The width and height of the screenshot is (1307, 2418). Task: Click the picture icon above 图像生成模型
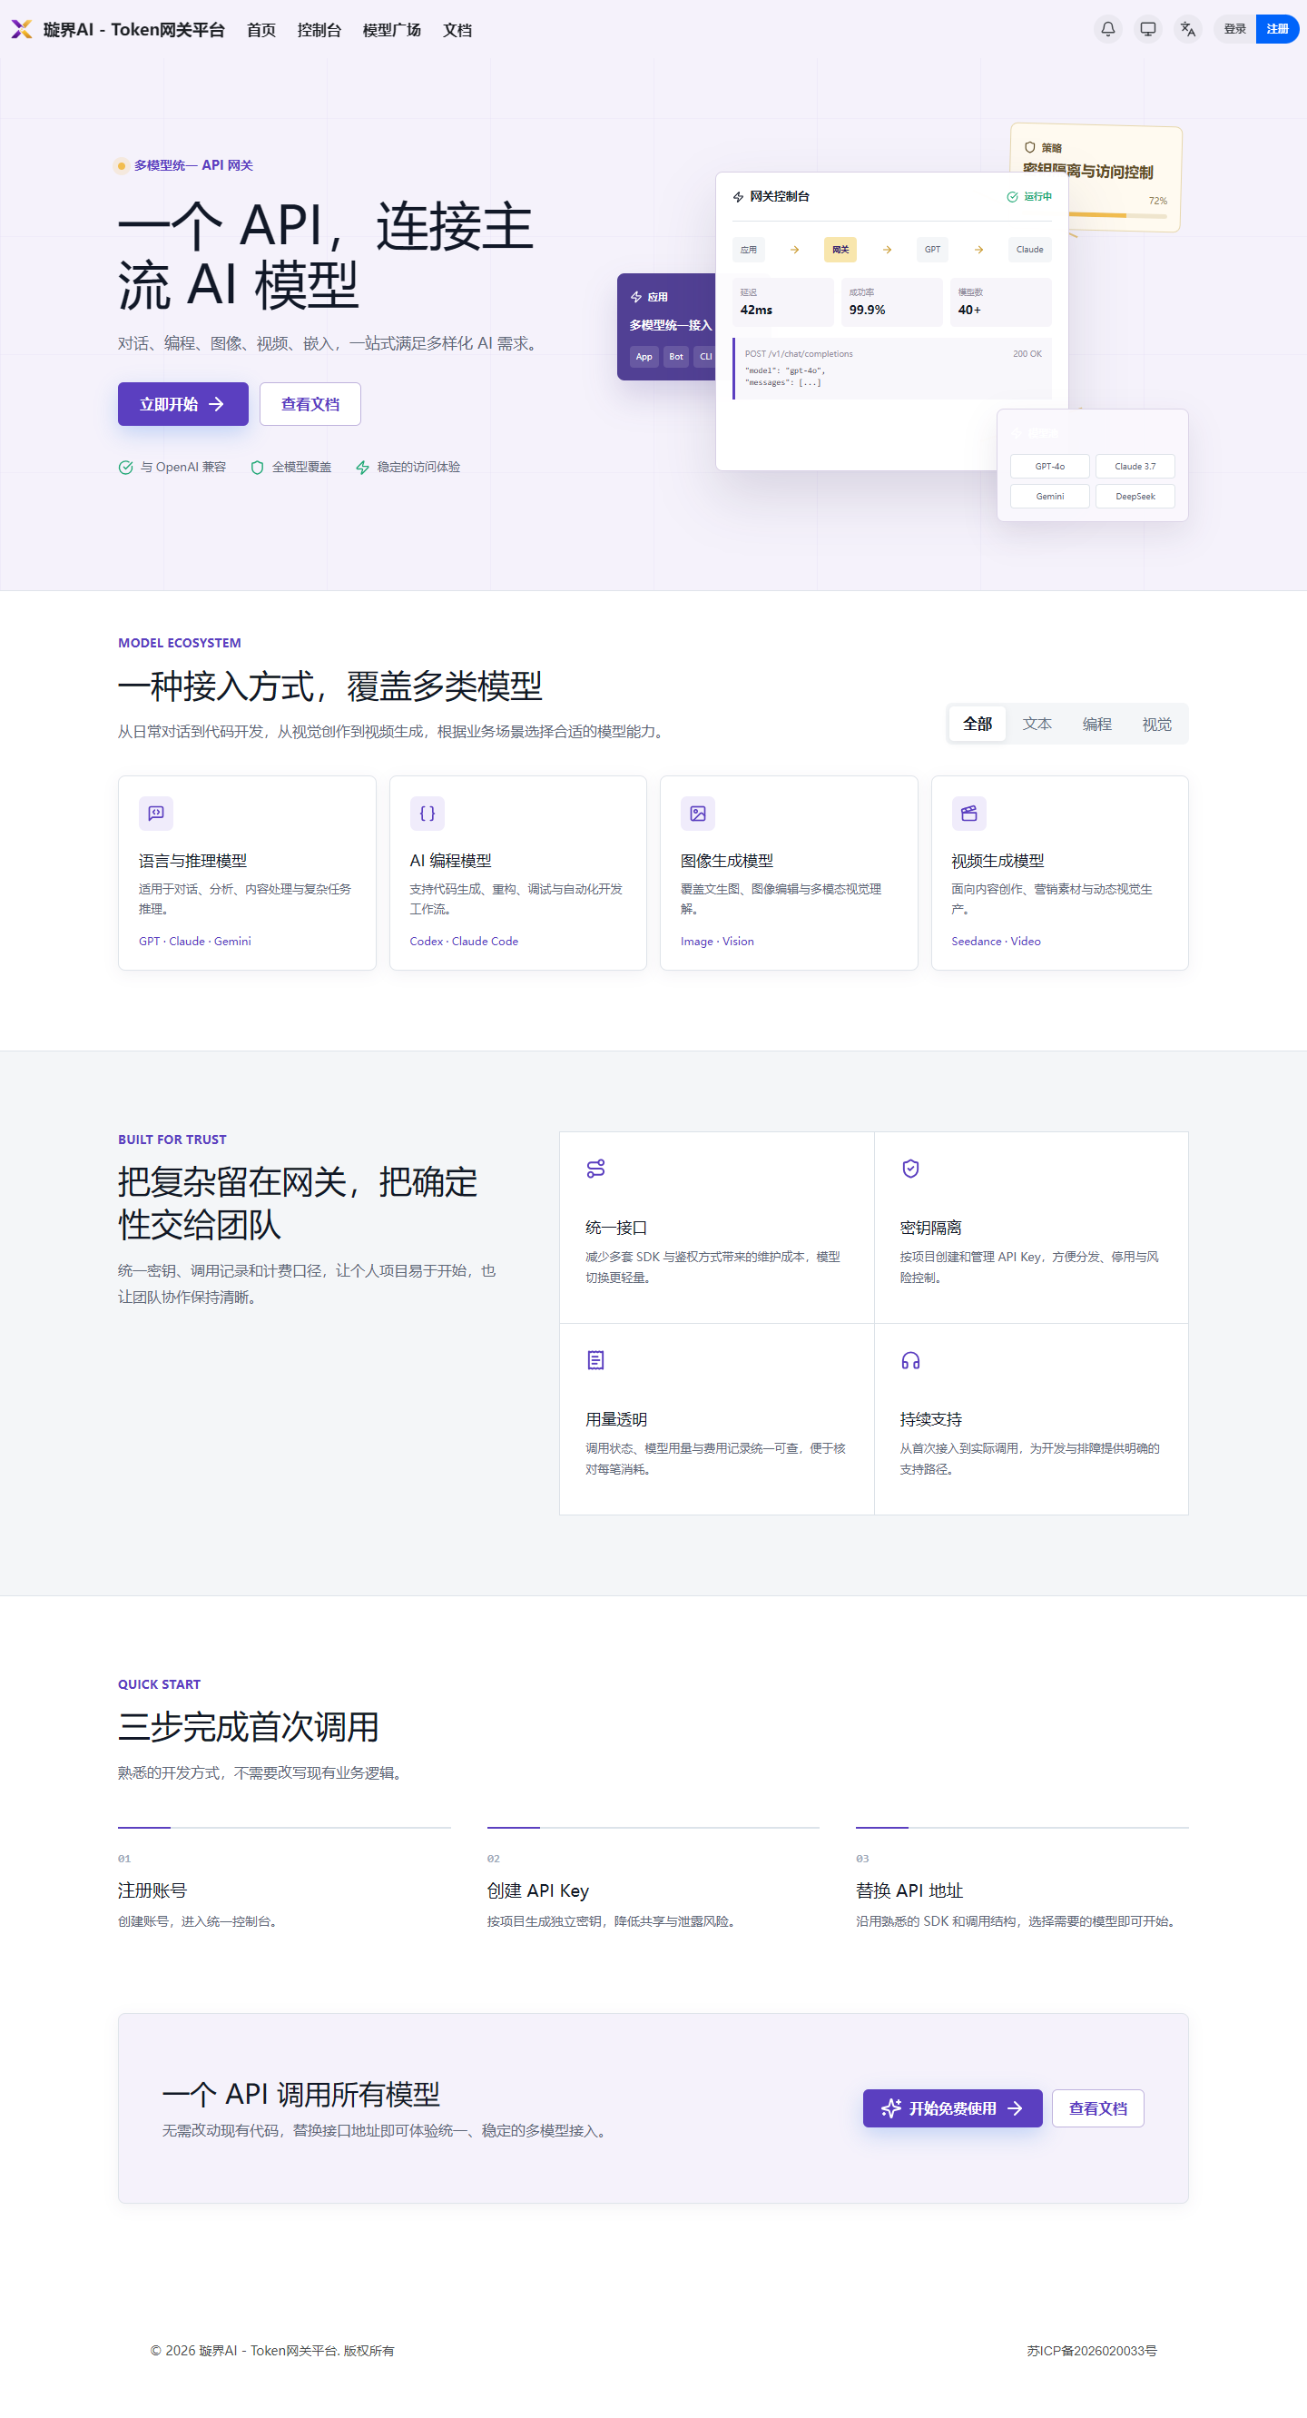pyautogui.click(x=698, y=813)
